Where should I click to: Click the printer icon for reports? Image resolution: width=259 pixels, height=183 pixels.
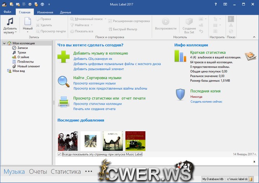[64, 101]
